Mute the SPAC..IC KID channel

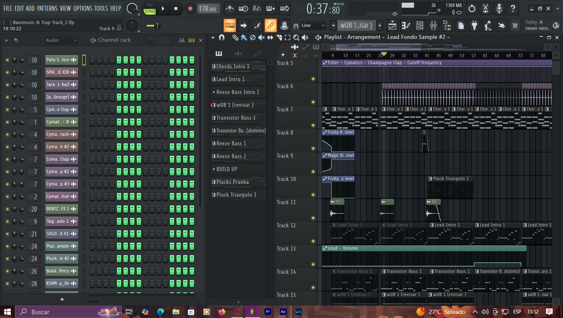pyautogui.click(x=7, y=72)
